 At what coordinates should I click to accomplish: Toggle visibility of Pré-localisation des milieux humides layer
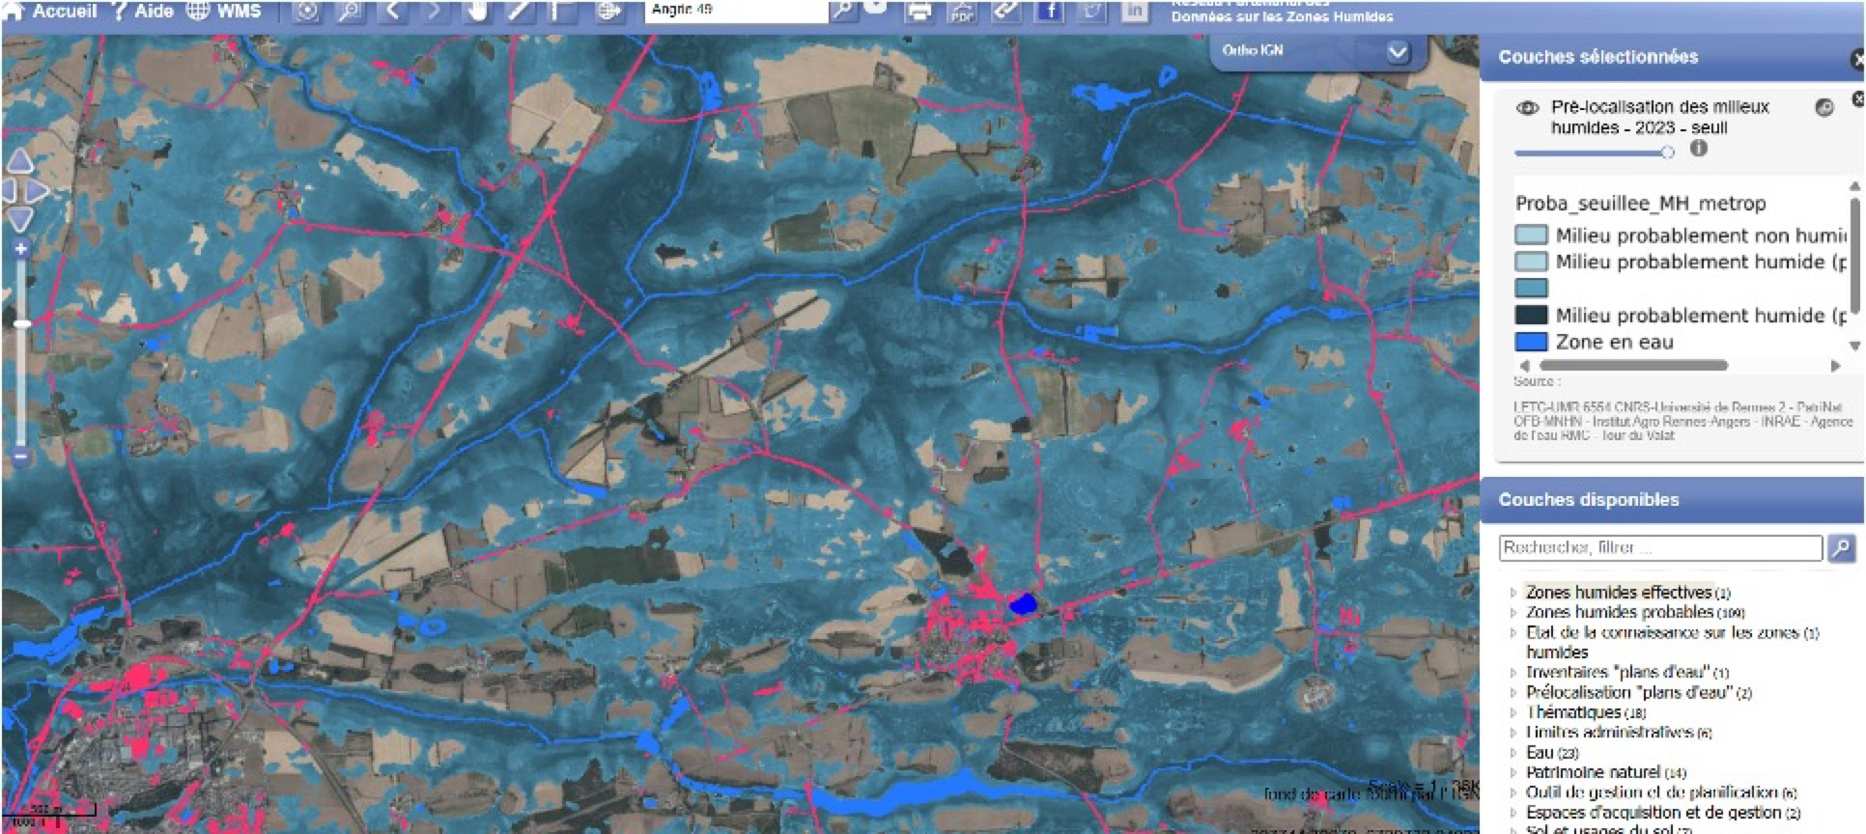pyautogui.click(x=1527, y=107)
